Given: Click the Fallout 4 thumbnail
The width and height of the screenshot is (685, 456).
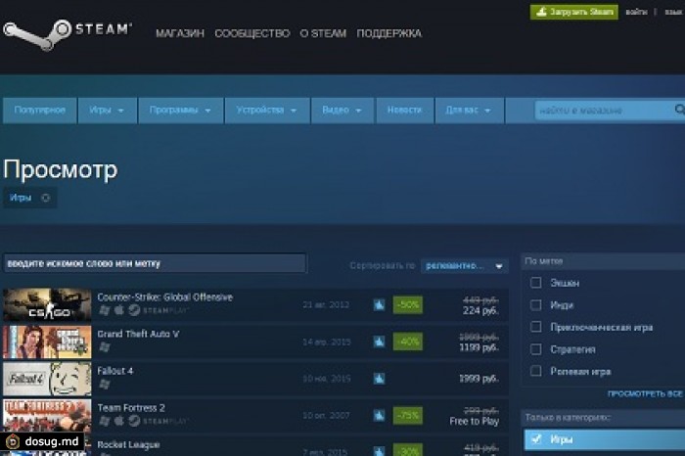Looking at the screenshot, I should tap(47, 379).
